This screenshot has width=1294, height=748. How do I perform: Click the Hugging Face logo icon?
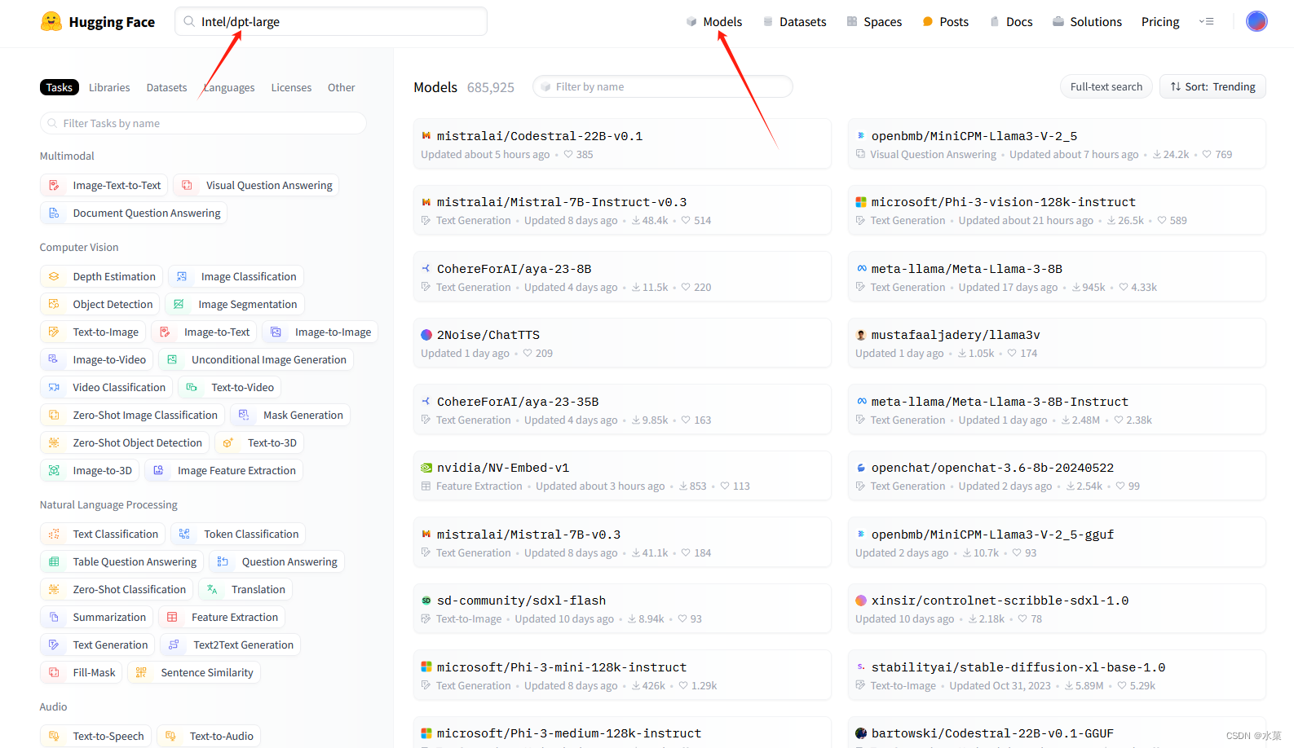pos(51,21)
